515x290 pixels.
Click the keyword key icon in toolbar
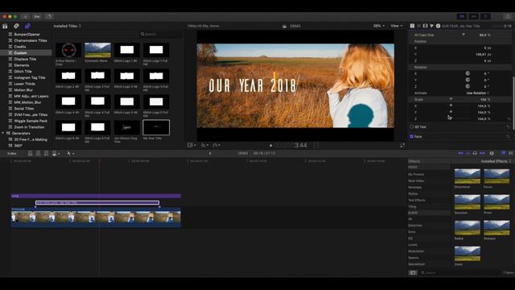37,16
